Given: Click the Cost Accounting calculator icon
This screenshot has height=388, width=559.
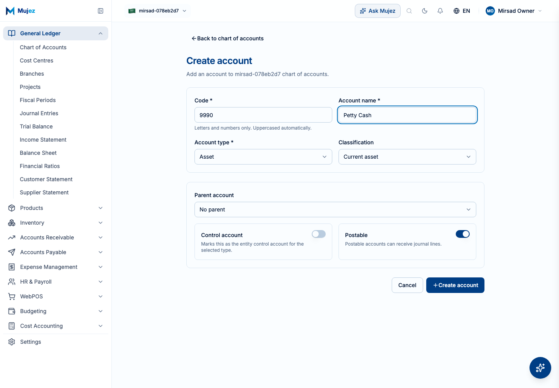Looking at the screenshot, I should [x=12, y=326].
